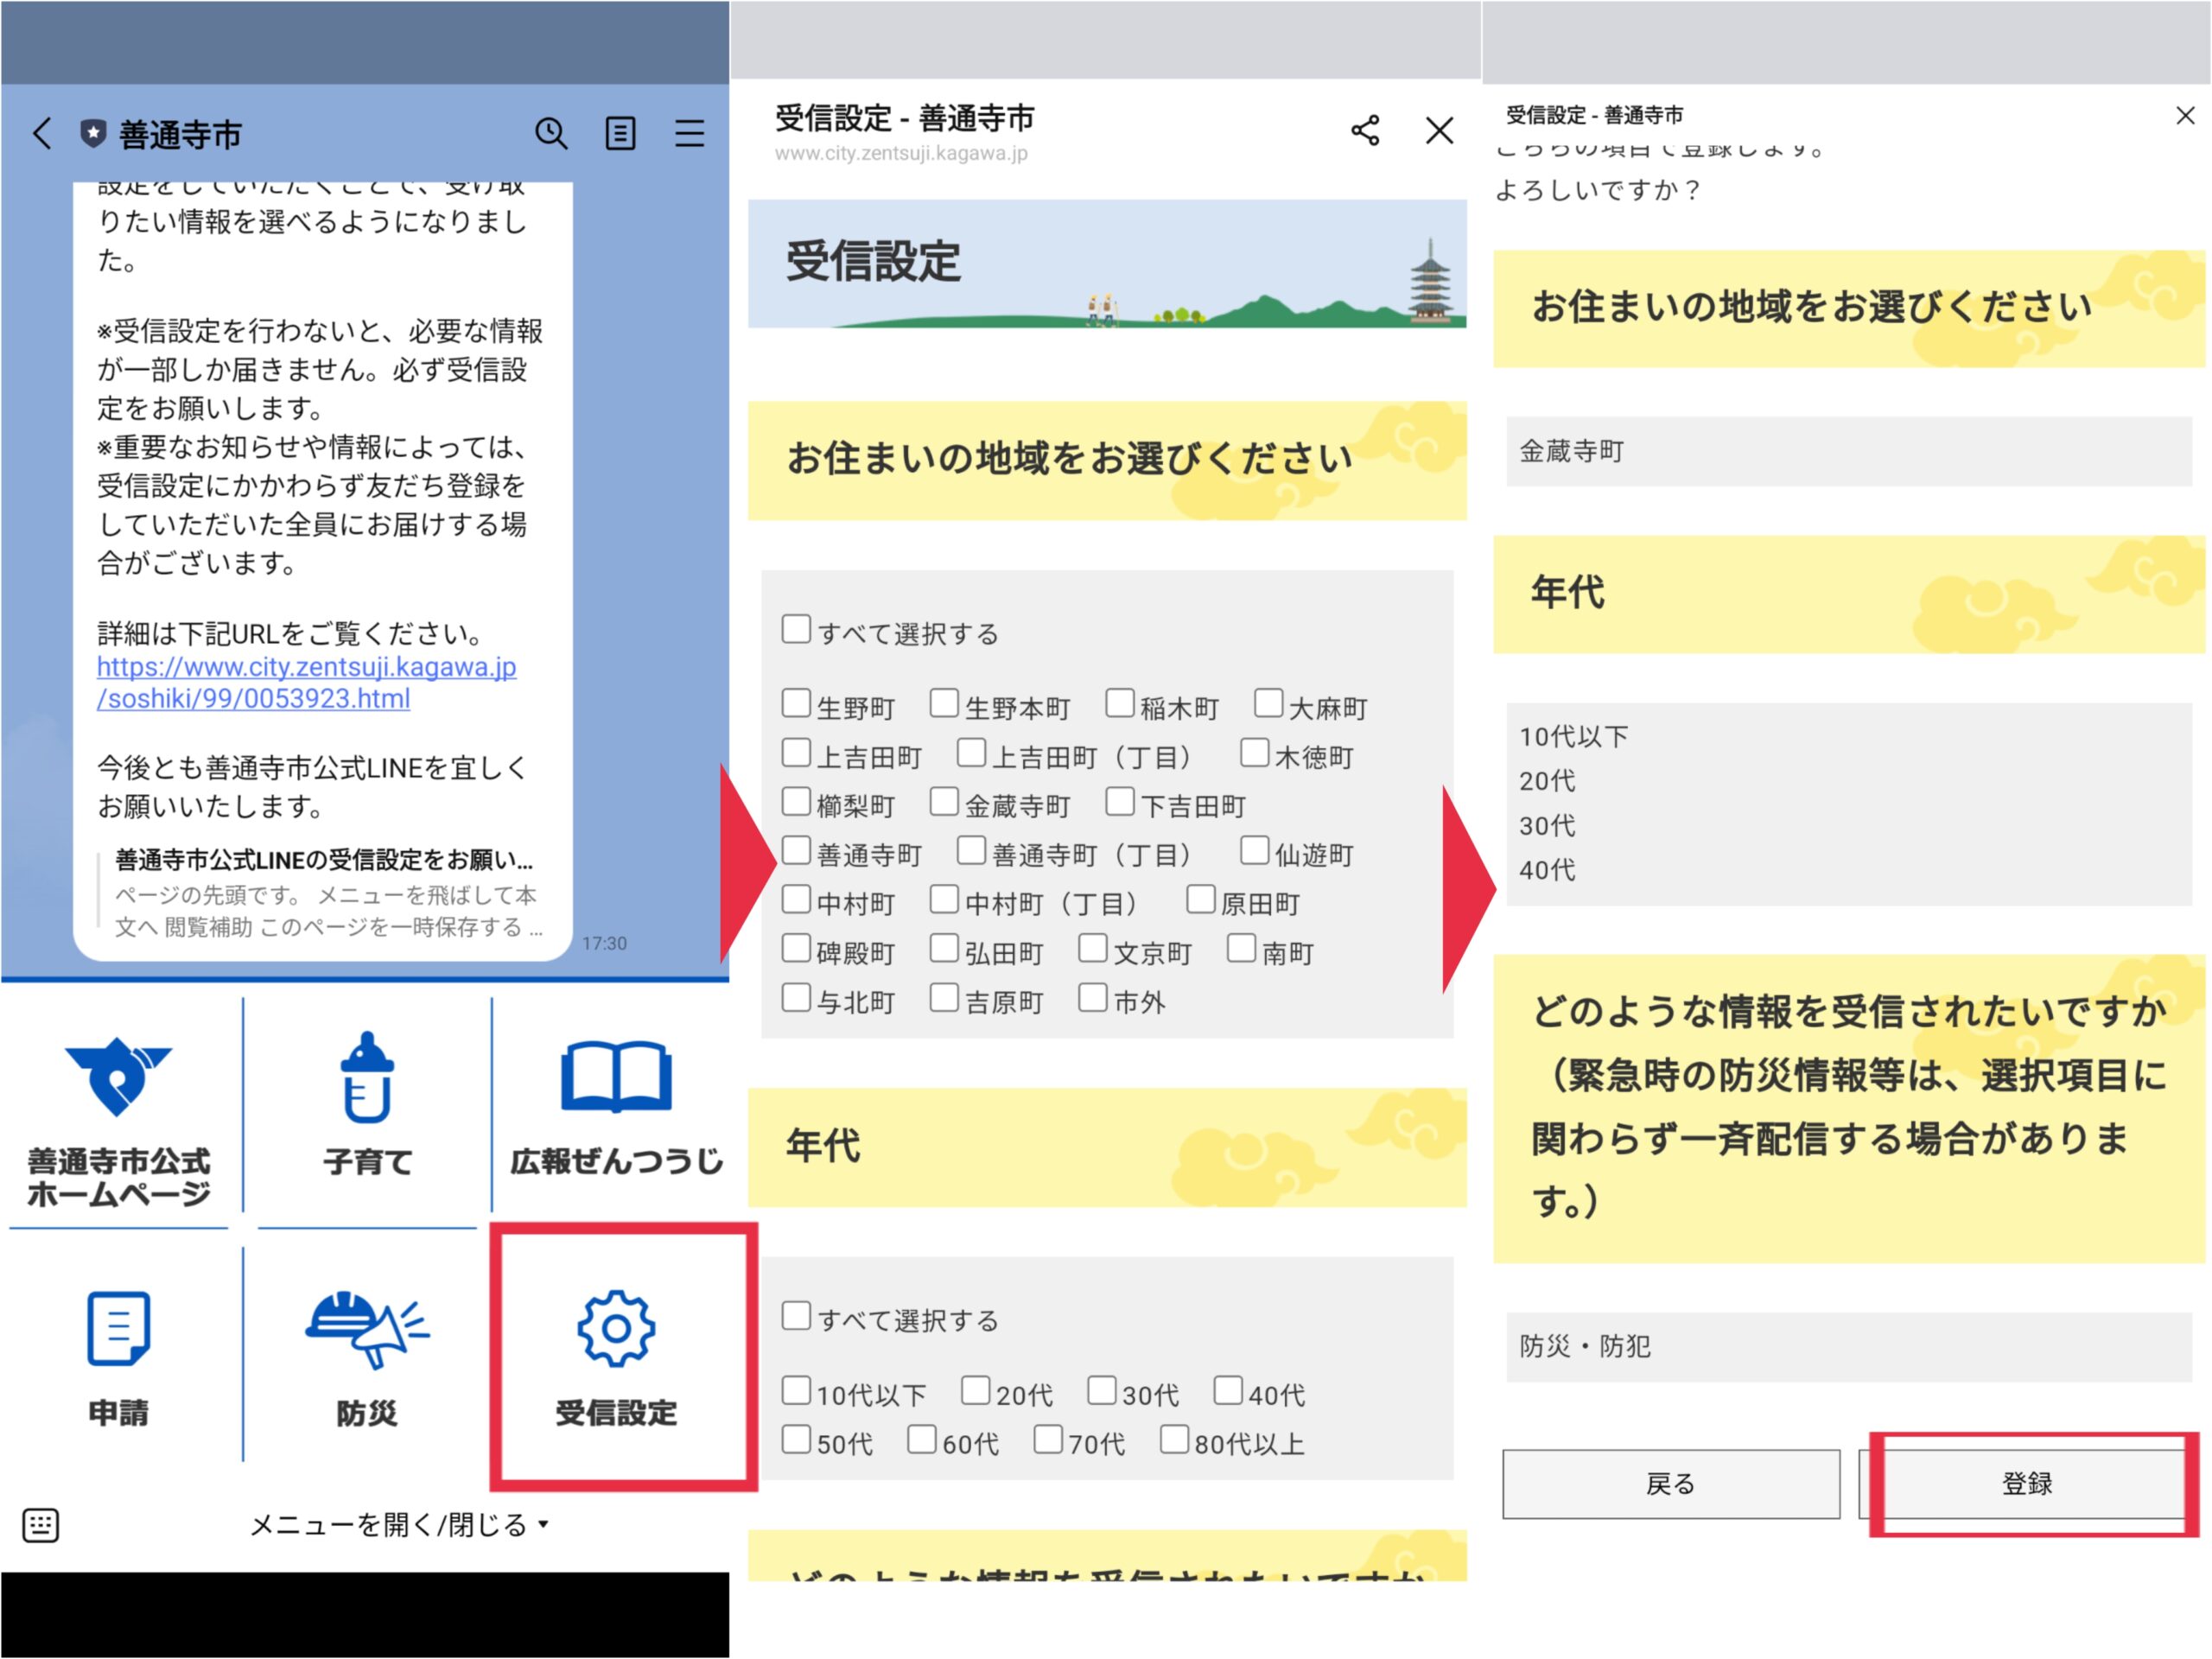Open the zentsuji.kagawa.jp URL link

coord(306,682)
